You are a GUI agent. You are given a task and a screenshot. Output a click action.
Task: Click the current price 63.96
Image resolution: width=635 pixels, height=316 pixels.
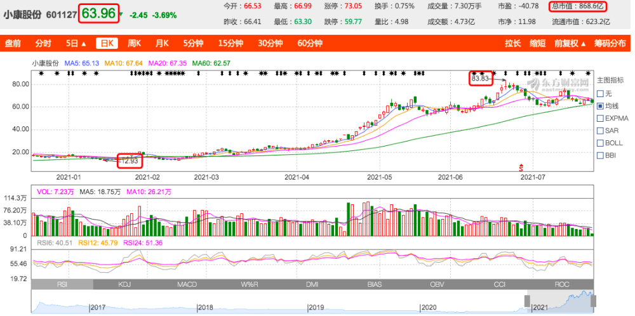[x=99, y=13]
